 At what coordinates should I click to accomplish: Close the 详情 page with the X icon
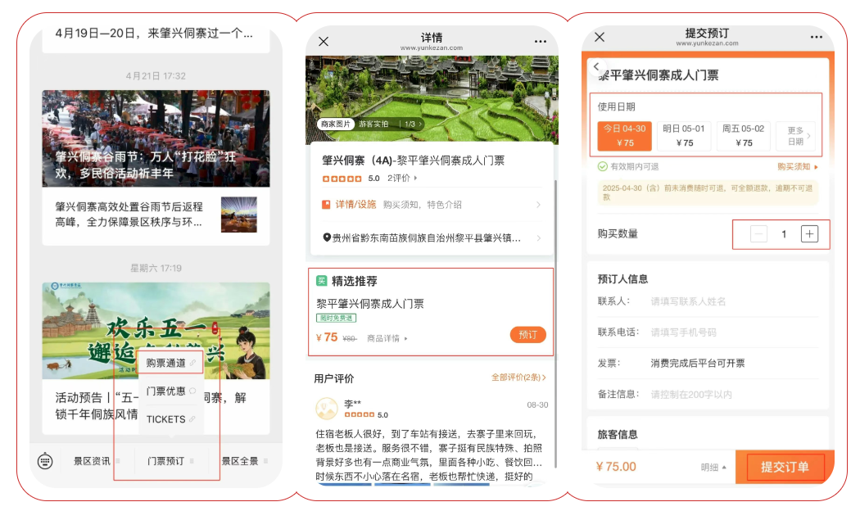click(324, 41)
